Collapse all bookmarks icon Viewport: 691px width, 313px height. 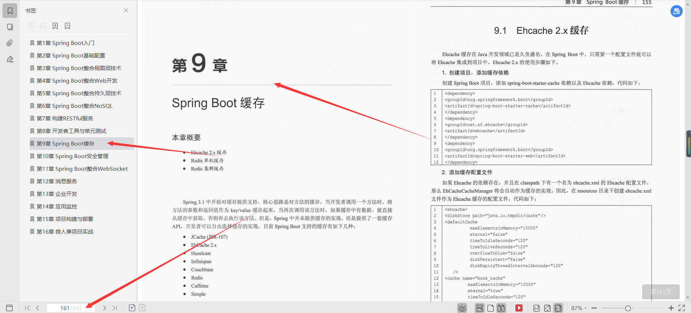point(43,26)
